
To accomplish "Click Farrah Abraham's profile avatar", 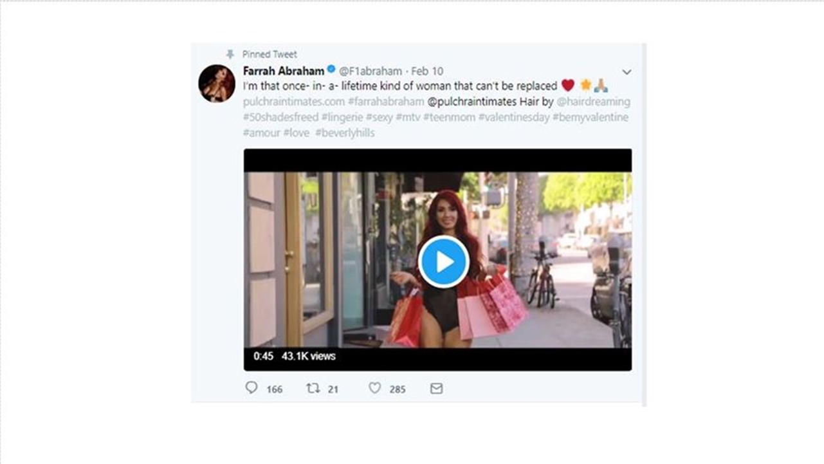I will pos(217,84).
